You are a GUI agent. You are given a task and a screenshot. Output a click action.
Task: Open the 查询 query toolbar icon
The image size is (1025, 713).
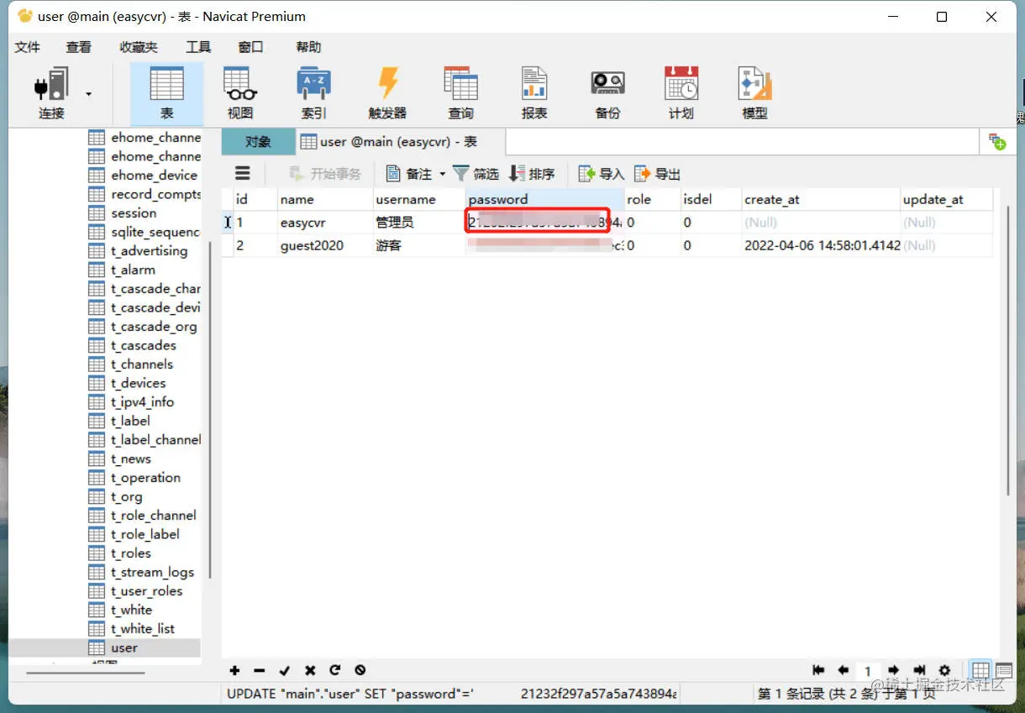pos(460,93)
